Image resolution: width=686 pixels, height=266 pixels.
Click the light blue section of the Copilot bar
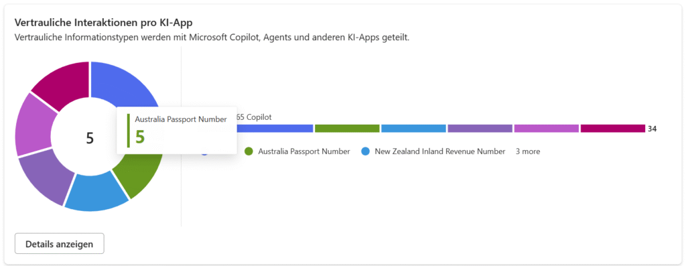pyautogui.click(x=413, y=128)
